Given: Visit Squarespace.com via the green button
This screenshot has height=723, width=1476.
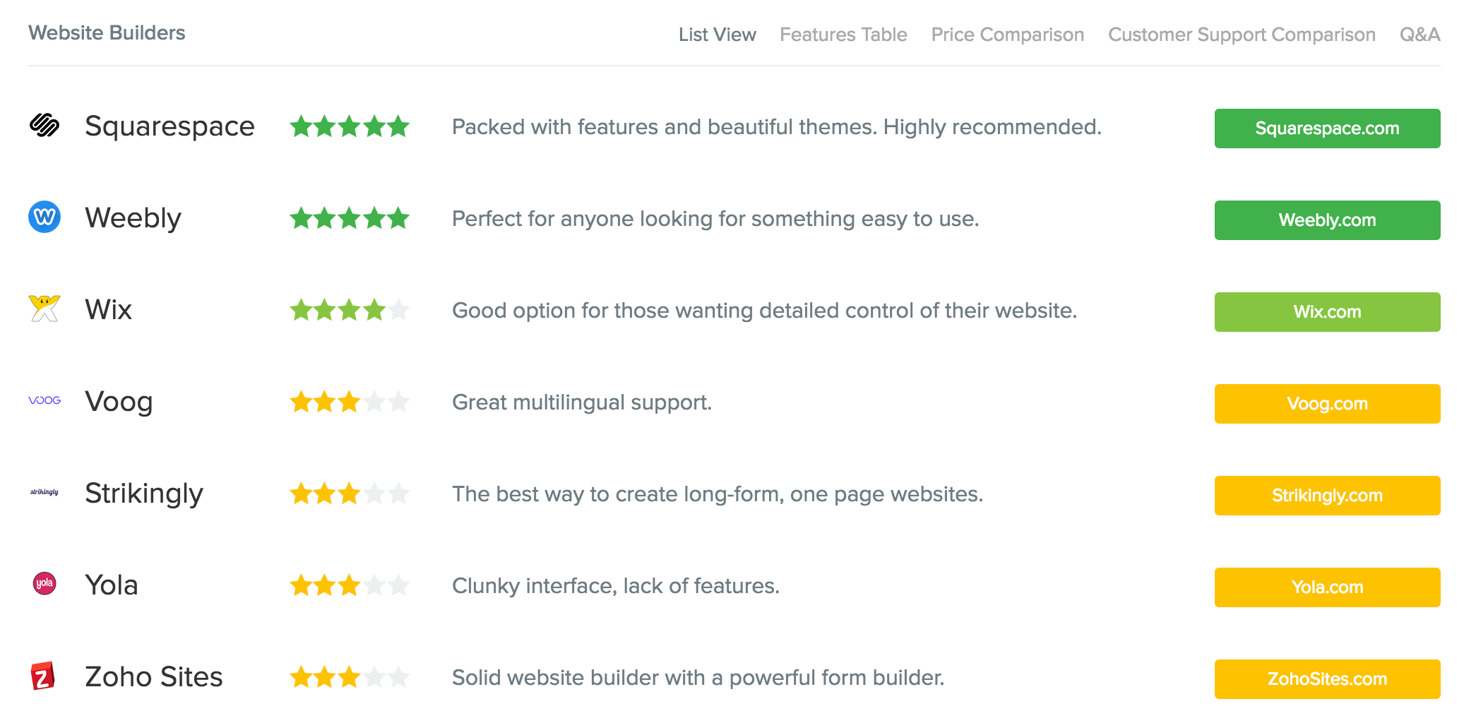Looking at the screenshot, I should [1327, 129].
